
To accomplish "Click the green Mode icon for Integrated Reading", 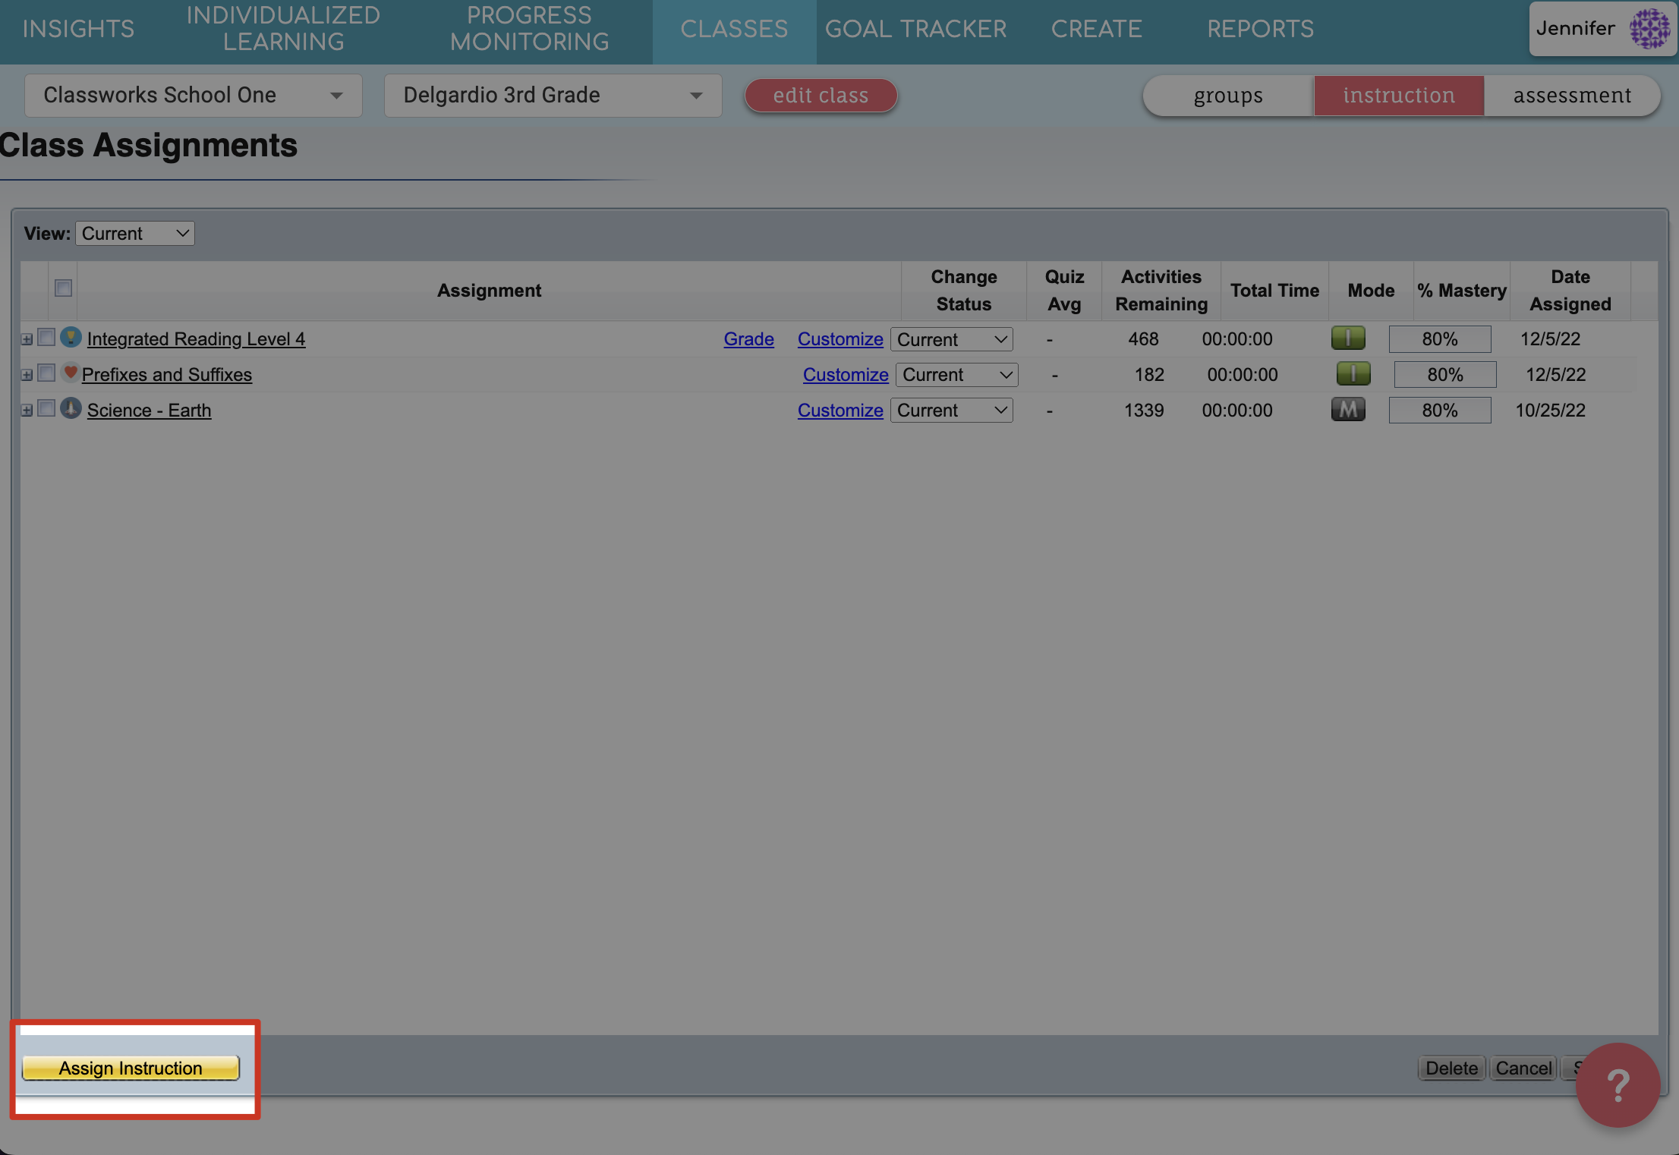I will (x=1348, y=338).
